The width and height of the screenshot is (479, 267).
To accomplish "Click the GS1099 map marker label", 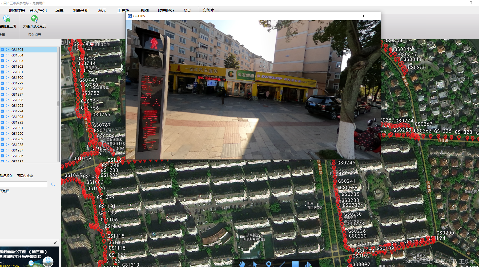I will tap(106, 197).
